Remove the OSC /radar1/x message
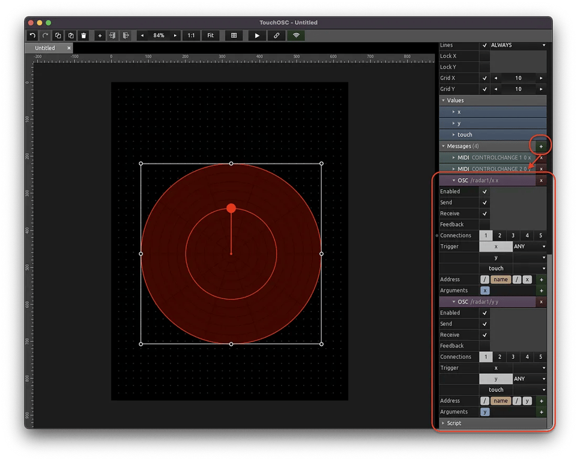Viewport: 577px width, 461px height. tap(541, 180)
